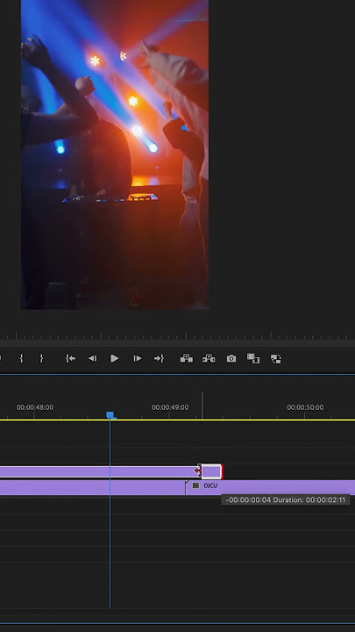Click the Mark In bracket icon
Screen dimensions: 355x632
pos(21,358)
